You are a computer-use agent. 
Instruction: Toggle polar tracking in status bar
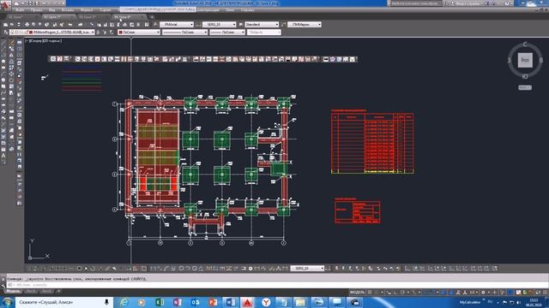402,293
